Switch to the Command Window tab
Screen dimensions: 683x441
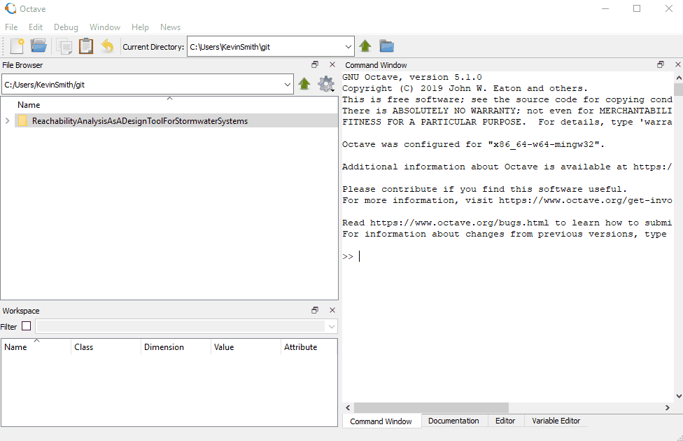coord(381,421)
